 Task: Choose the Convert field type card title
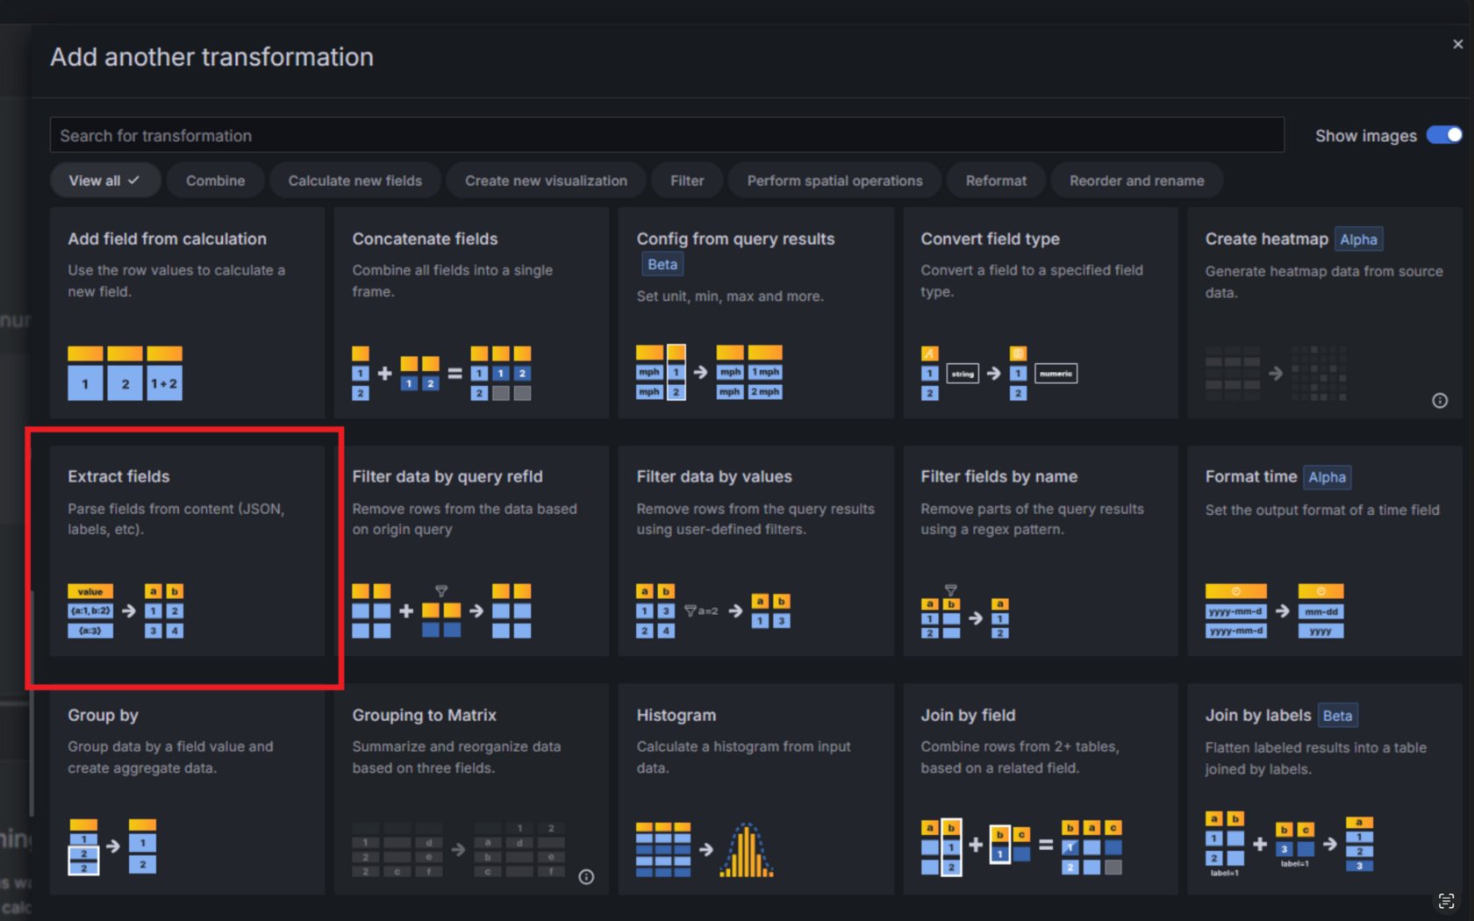click(990, 239)
